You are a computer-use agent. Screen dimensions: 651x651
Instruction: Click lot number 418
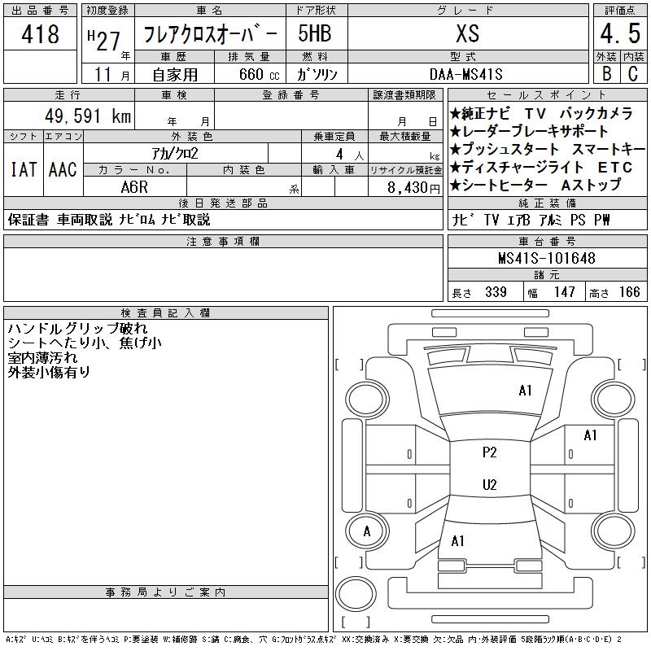click(40, 33)
